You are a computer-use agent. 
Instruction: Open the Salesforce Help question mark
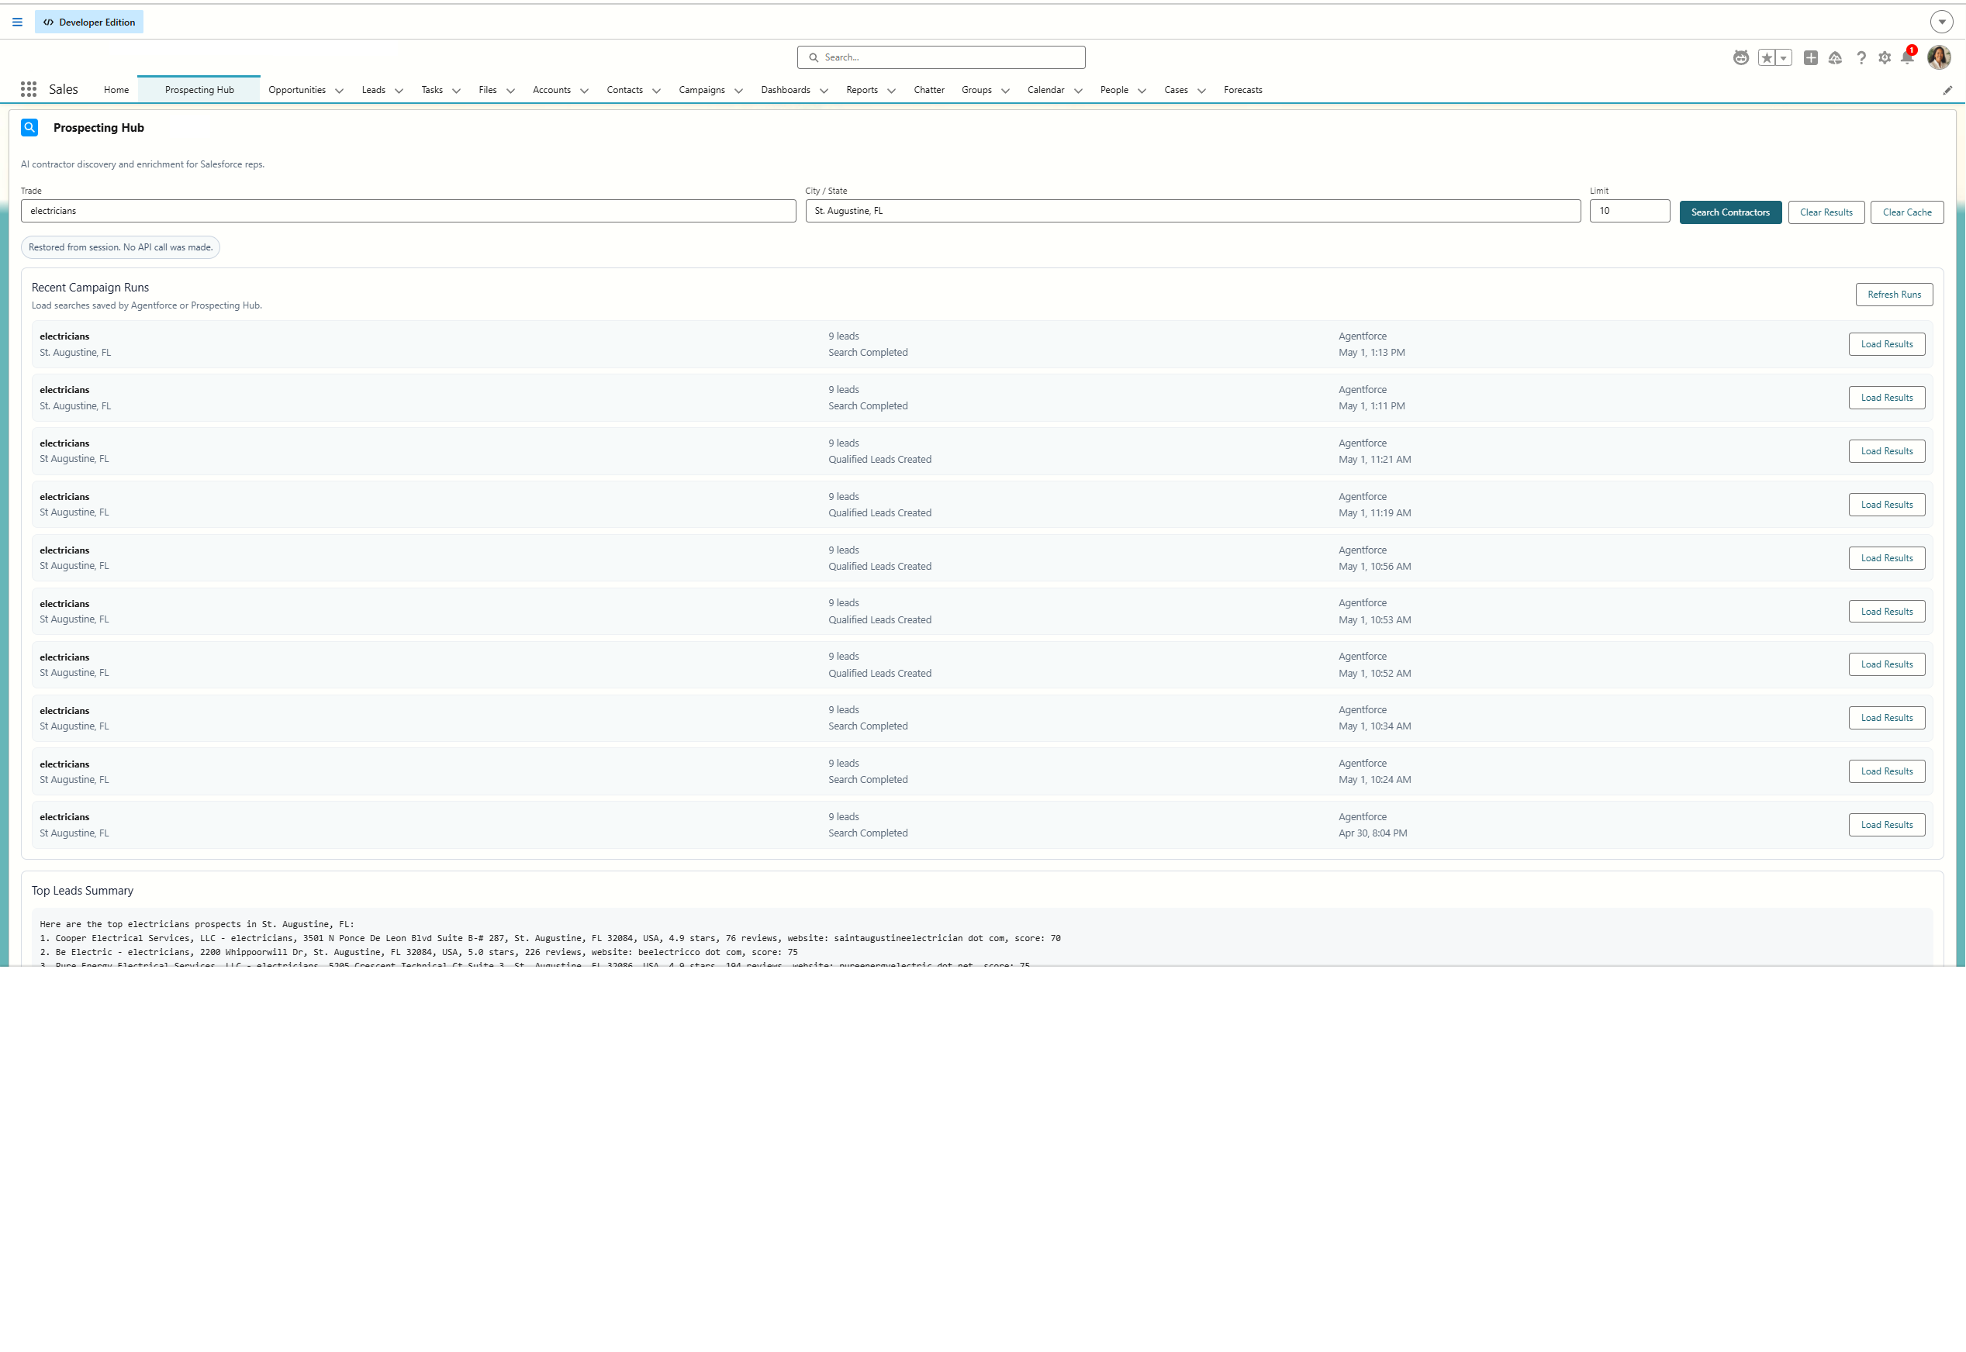(1861, 57)
